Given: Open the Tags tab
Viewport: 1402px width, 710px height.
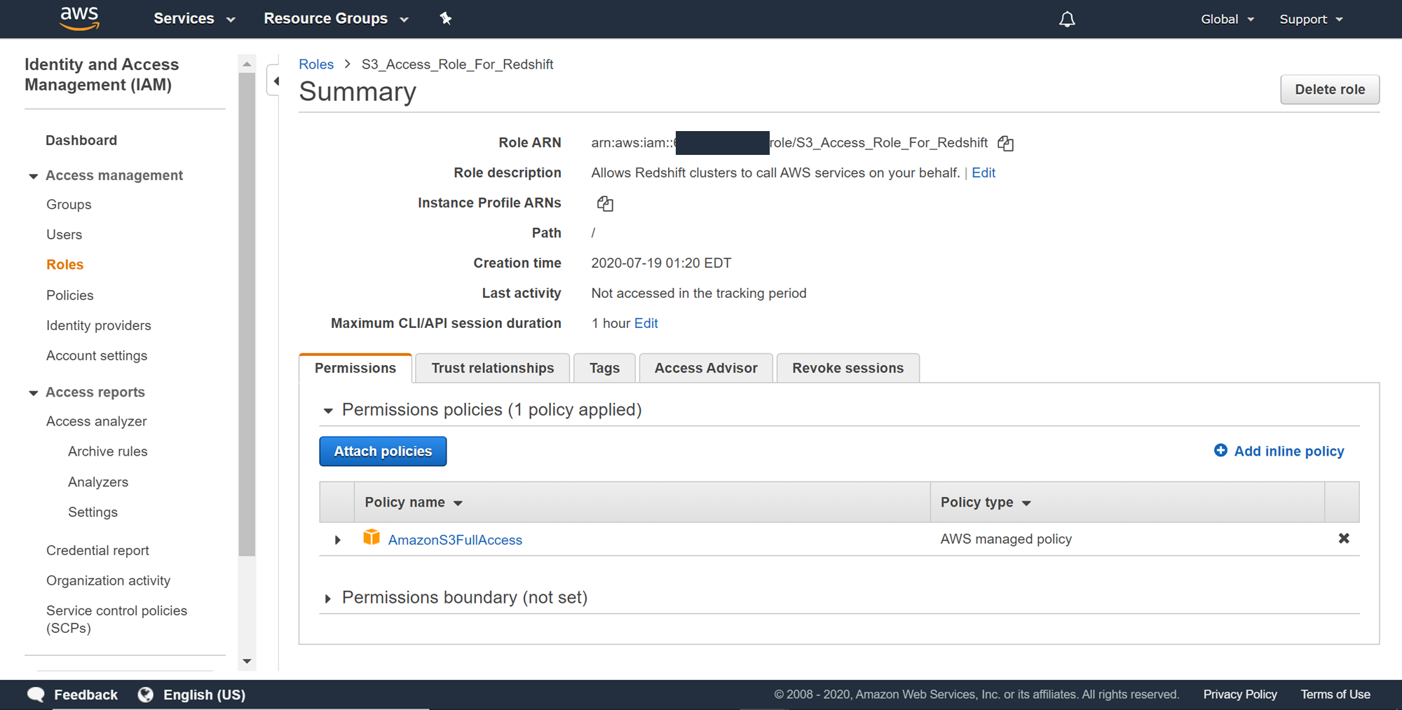Looking at the screenshot, I should click(x=604, y=368).
